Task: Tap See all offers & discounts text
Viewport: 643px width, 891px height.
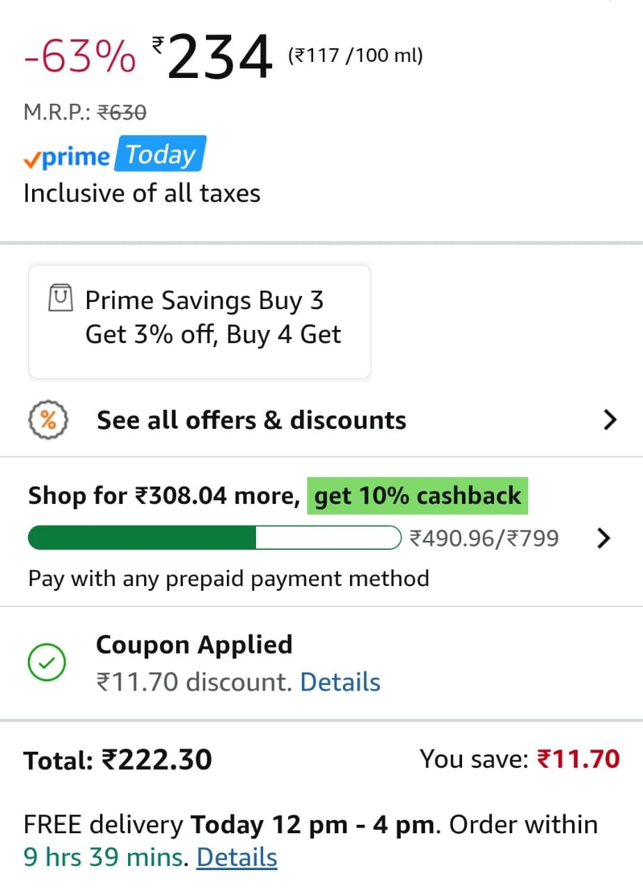Action: tap(251, 420)
